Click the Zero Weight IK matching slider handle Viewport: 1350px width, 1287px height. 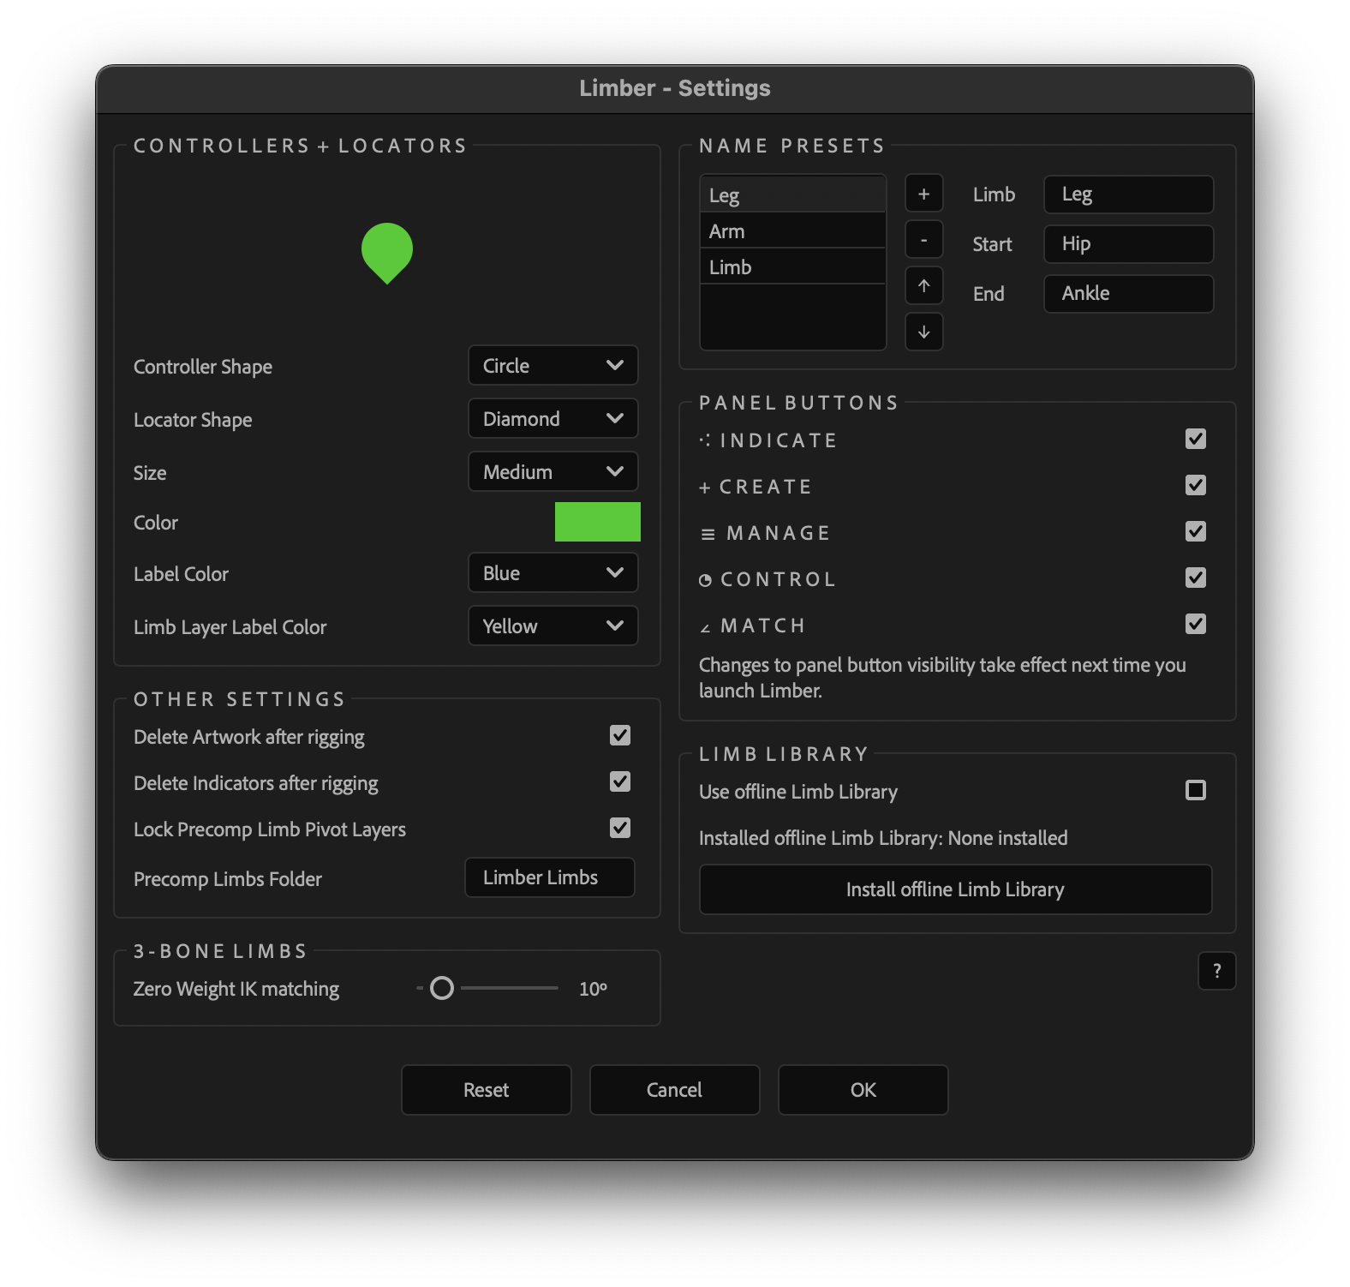click(x=442, y=988)
